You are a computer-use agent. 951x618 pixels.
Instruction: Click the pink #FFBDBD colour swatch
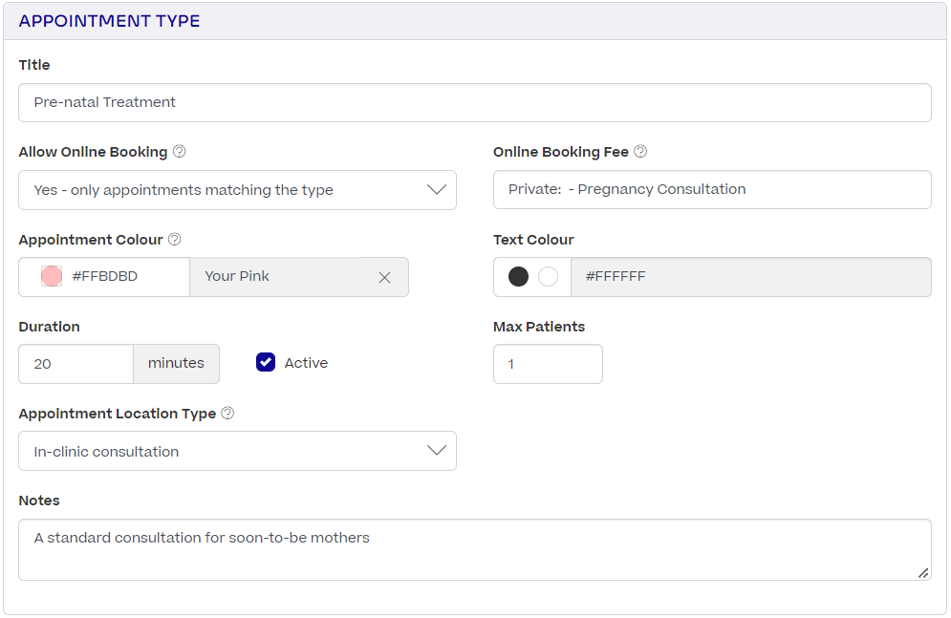tap(50, 276)
